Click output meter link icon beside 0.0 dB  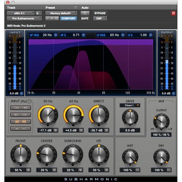(x=174, y=93)
